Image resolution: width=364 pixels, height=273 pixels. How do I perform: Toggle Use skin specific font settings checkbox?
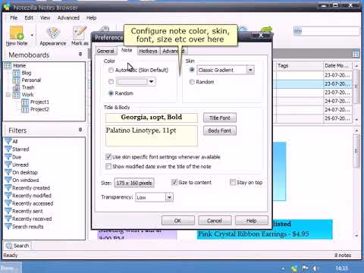108,157
